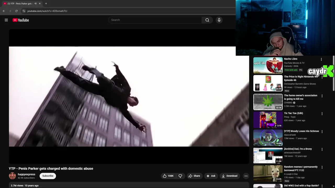Open a new browser tab
Screen dimensions: 335x188
[x=46, y=4]
